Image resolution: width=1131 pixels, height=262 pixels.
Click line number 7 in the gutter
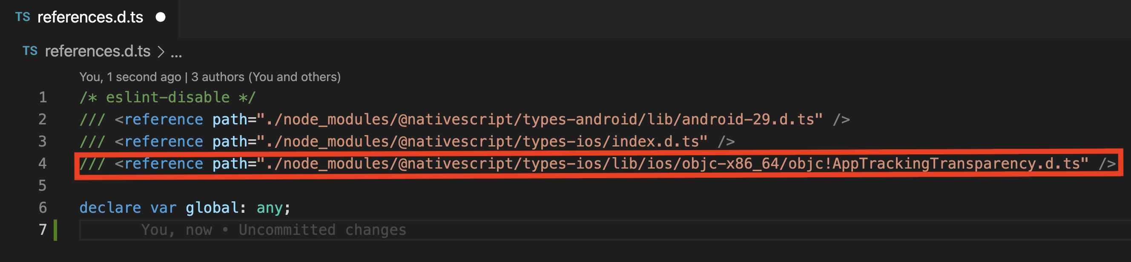(43, 230)
